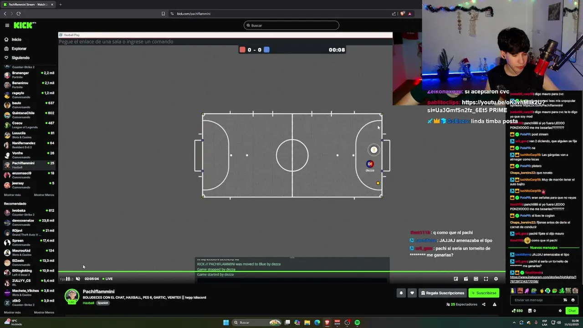The image size is (583, 328).
Task: Open Coscu channel in sidebar
Action: click(x=28, y=125)
